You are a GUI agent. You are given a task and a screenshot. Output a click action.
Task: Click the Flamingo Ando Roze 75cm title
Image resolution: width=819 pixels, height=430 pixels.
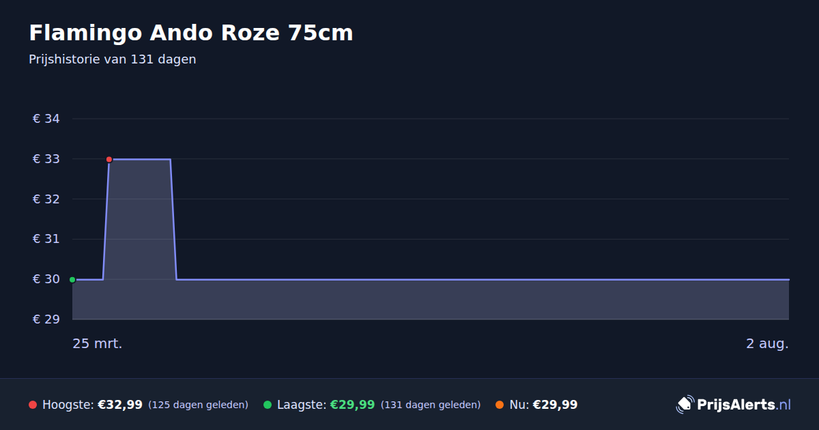click(x=191, y=33)
